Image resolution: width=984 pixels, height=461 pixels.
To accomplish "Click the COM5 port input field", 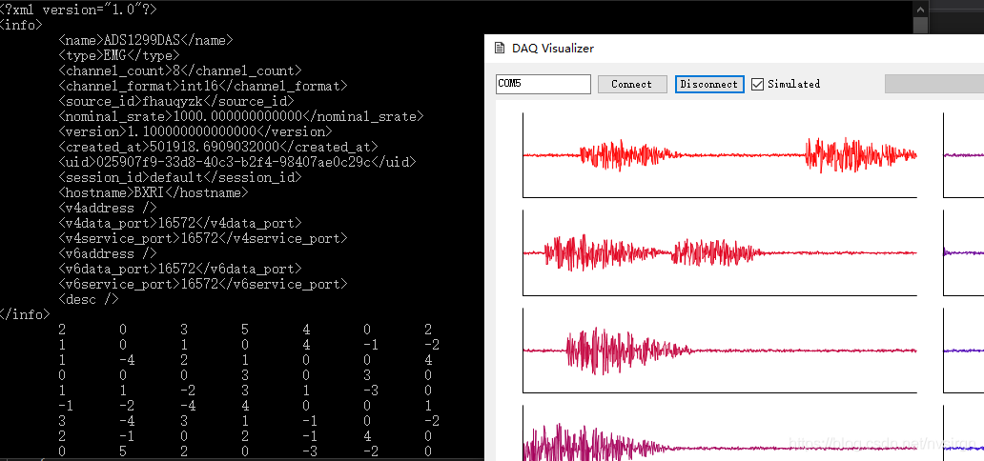I will coord(543,84).
